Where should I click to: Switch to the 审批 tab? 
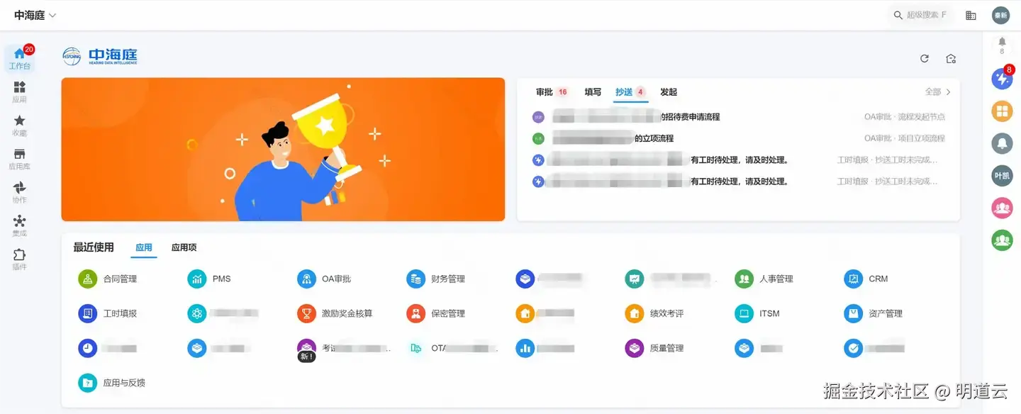click(x=545, y=92)
